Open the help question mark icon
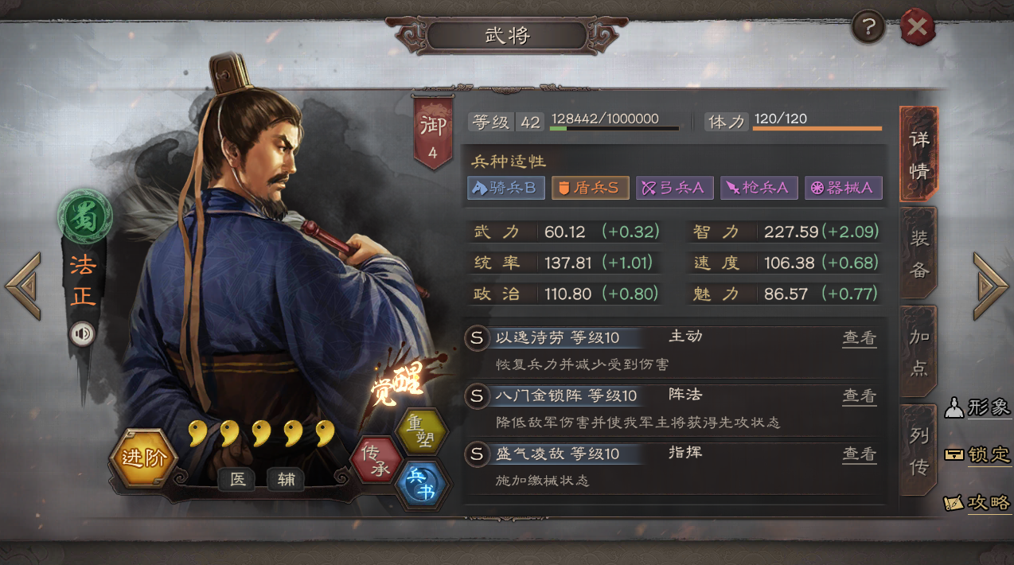 coord(868,28)
